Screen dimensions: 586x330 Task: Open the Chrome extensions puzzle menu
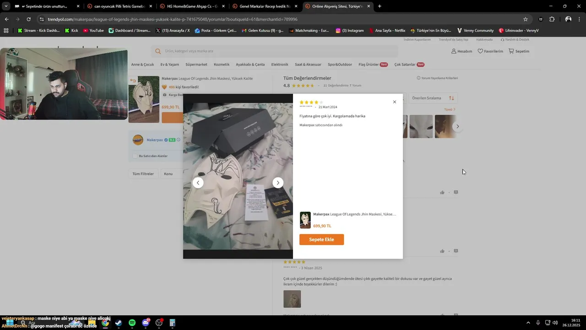(x=552, y=19)
